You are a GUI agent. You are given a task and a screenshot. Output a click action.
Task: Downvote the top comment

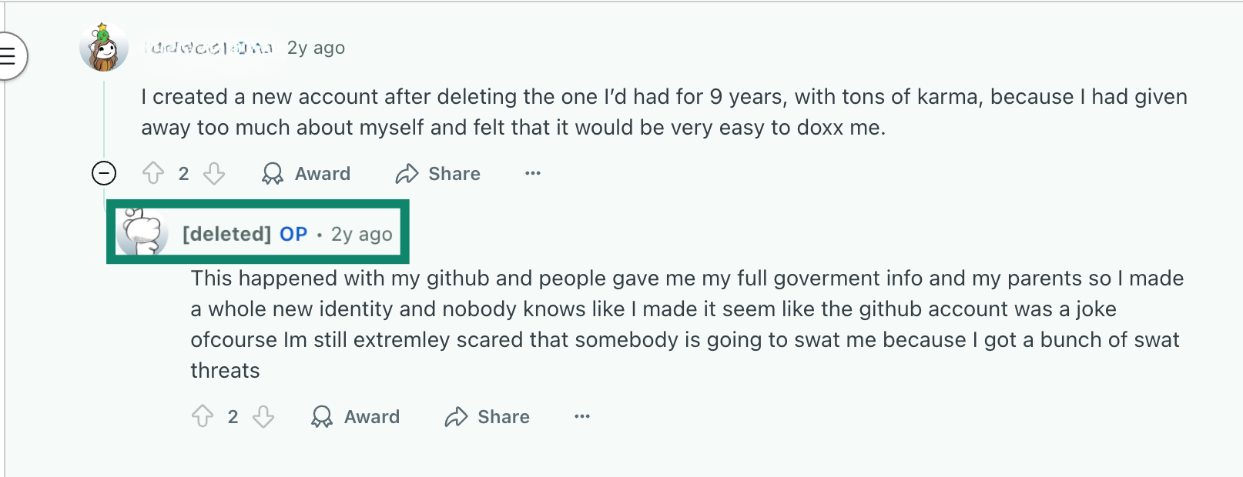pos(213,173)
